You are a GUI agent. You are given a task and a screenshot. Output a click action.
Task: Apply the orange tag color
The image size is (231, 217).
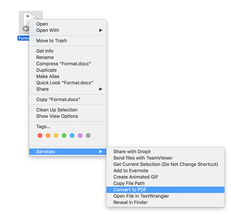48,135
